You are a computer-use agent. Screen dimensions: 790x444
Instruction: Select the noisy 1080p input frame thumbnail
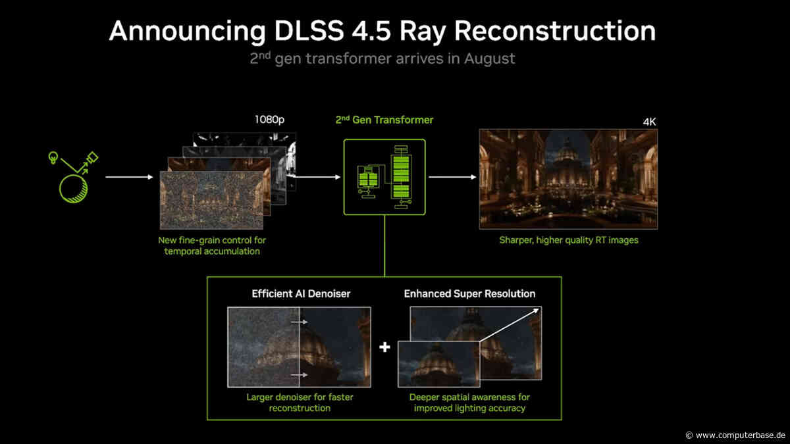pyautogui.click(x=211, y=201)
